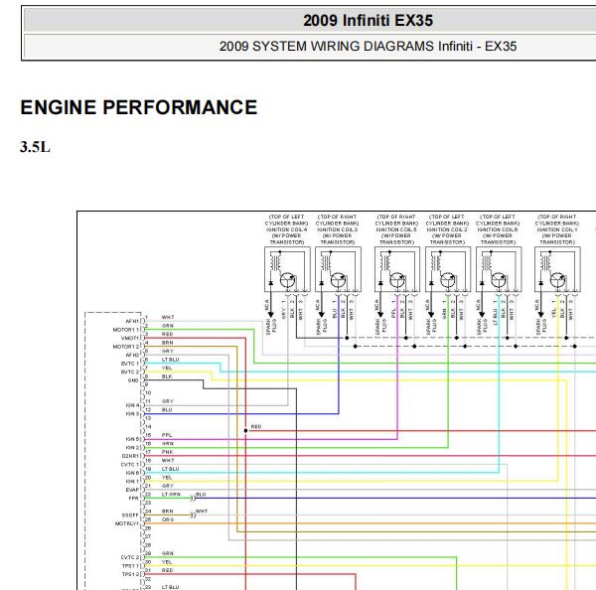Click the "LT GRN" wire label at pin 22
This screenshot has width=596, height=590.
coord(171,495)
